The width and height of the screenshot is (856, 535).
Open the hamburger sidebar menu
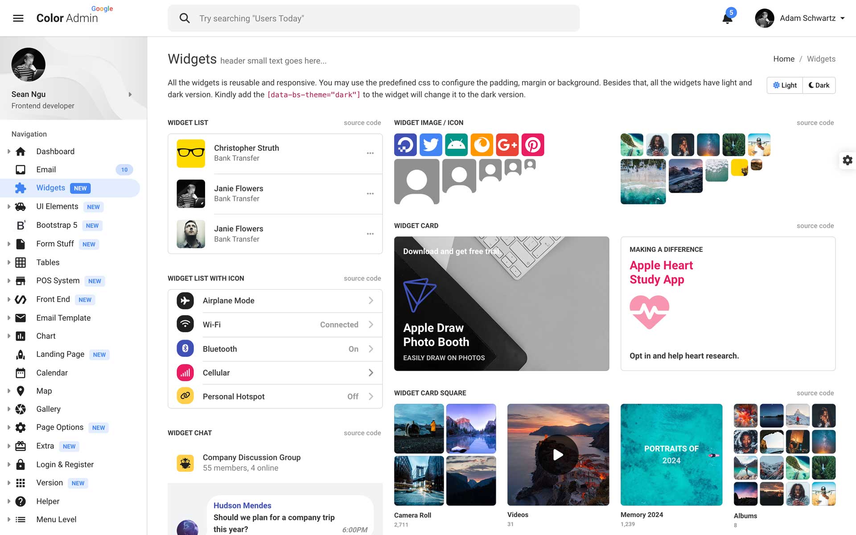(18, 18)
